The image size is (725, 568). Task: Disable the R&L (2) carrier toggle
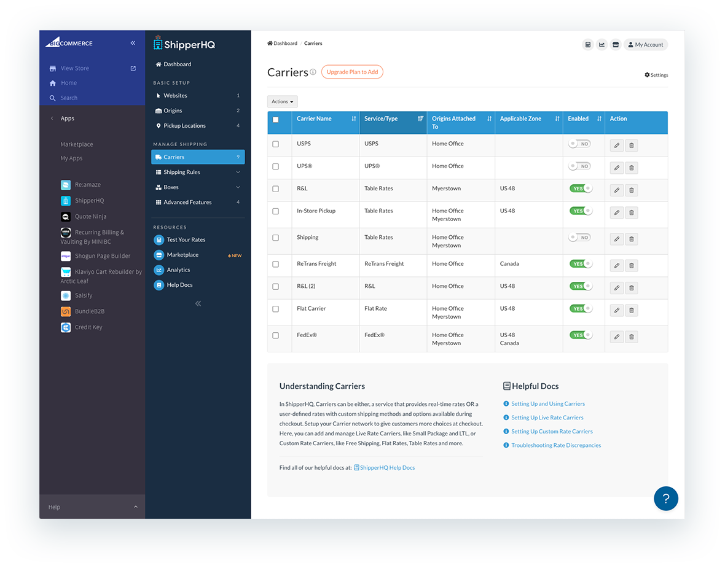coord(581,286)
